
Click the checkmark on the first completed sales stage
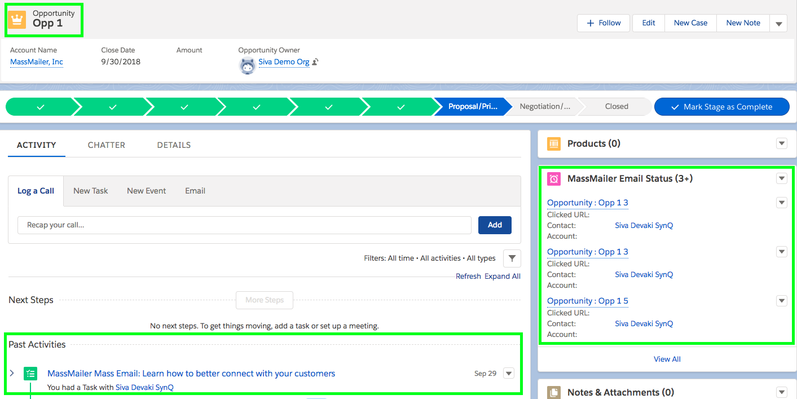(x=40, y=106)
